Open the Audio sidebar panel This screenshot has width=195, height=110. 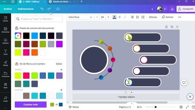pyautogui.click(x=5, y=99)
